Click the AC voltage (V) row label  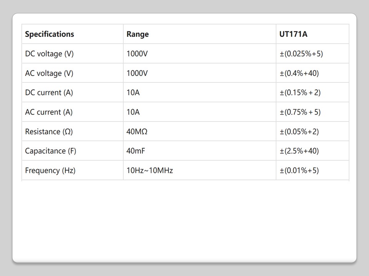click(x=49, y=73)
